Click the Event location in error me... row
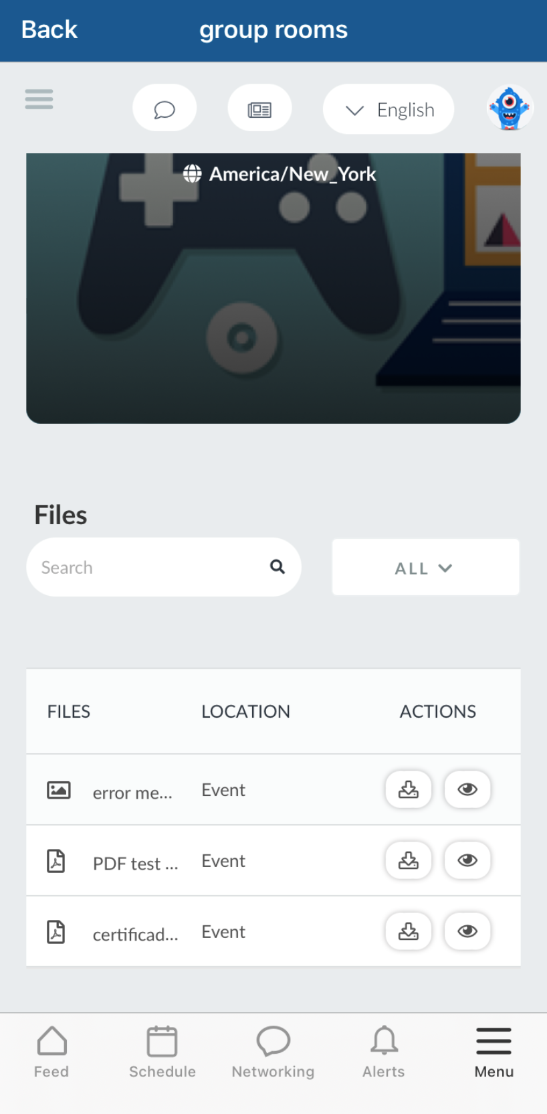Viewport: 547px width, 1114px height. 223,790
